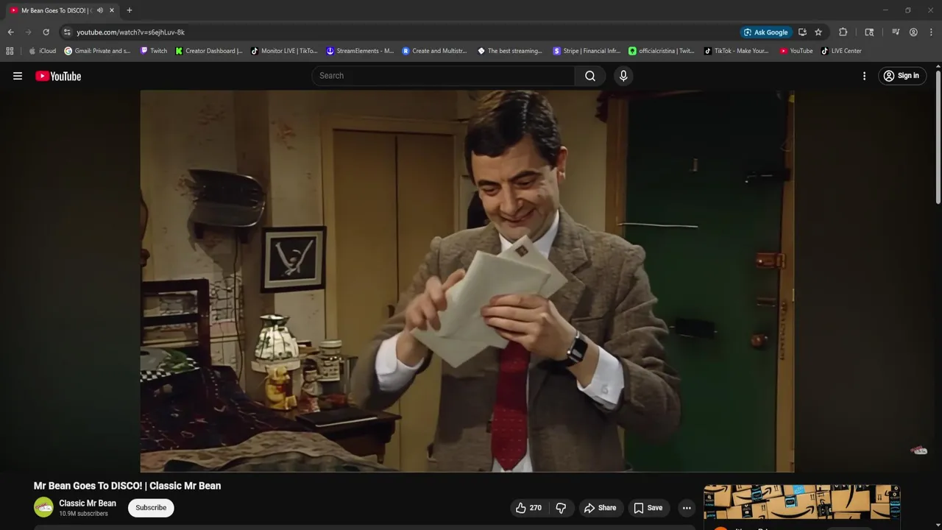Bookmark this tab with star icon

818,32
